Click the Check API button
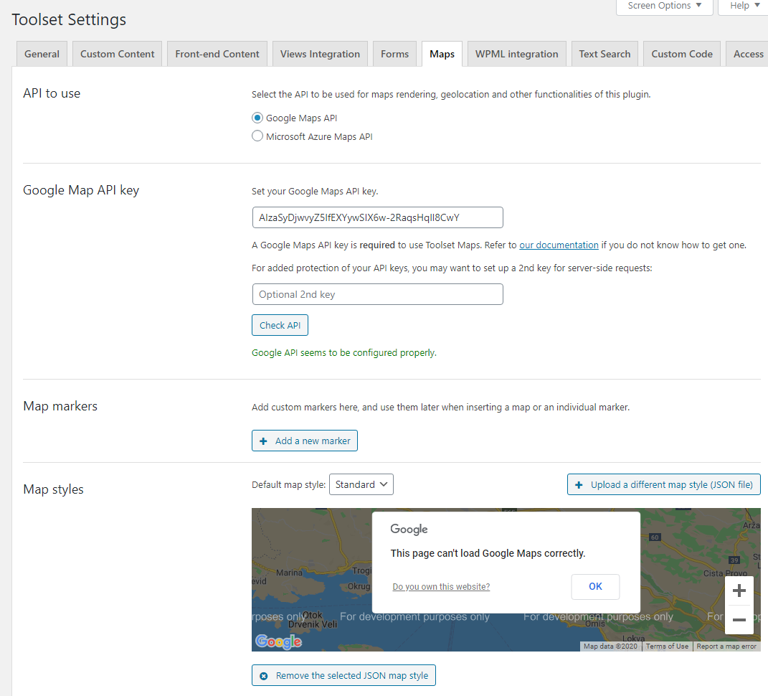Screen dimensions: 768x696 (280, 325)
